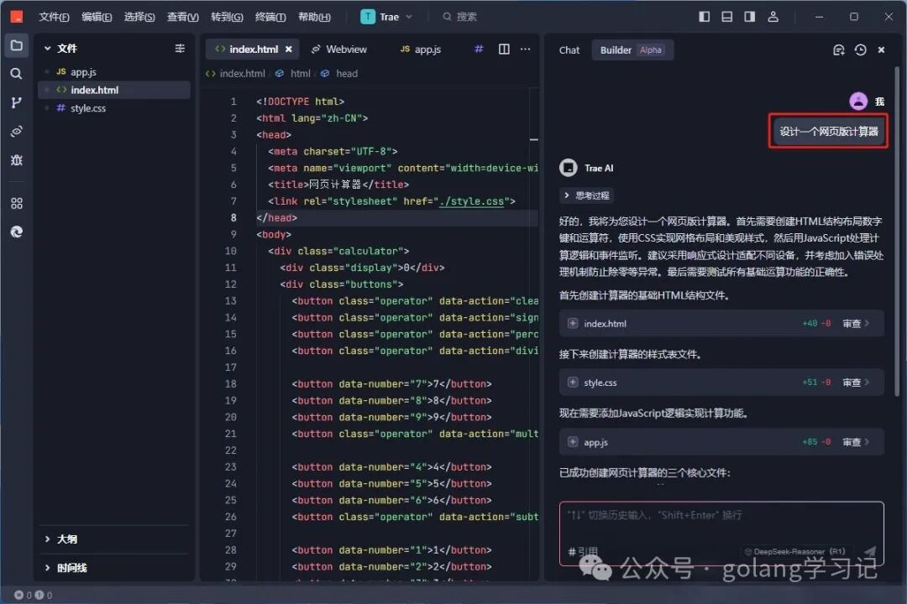Click the file panel filter settings icon
Image resolution: width=907 pixels, height=604 pixels.
pos(180,49)
